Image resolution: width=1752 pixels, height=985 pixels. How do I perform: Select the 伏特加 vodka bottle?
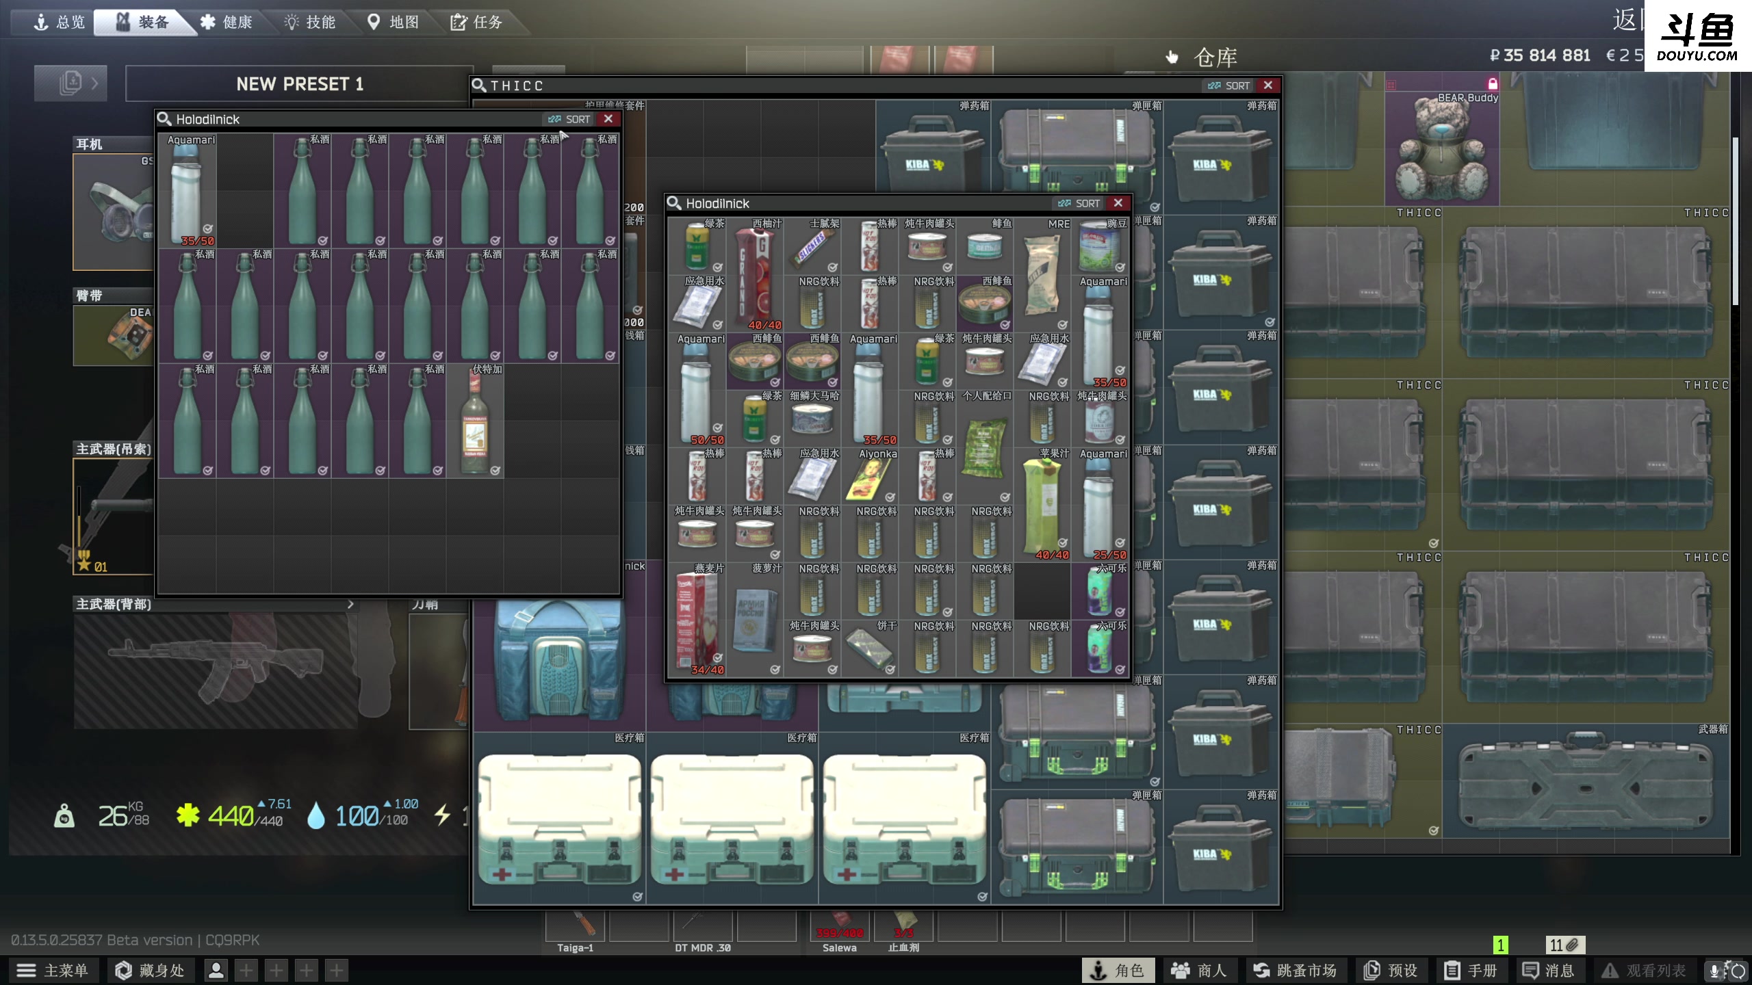(x=476, y=421)
